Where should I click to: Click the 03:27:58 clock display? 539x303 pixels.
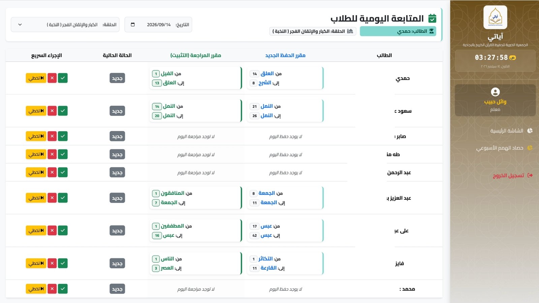pyautogui.click(x=491, y=58)
